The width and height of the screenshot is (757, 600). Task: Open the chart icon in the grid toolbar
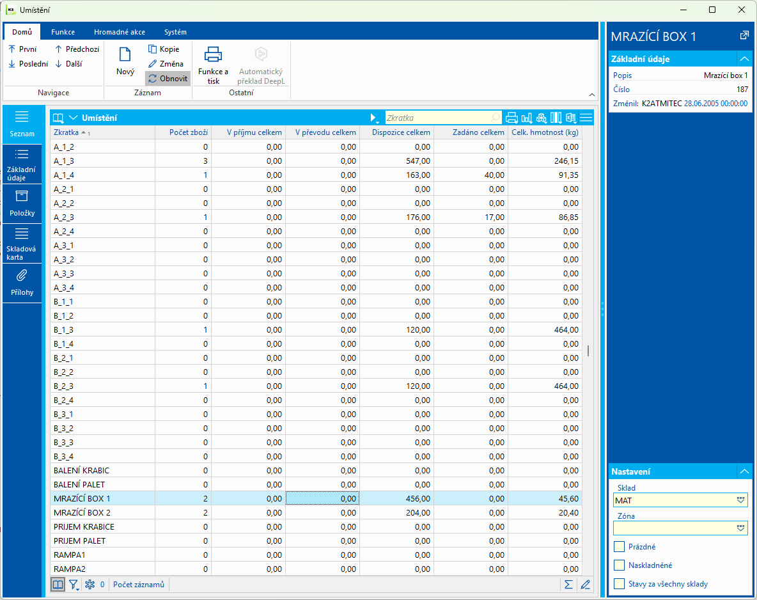point(527,118)
